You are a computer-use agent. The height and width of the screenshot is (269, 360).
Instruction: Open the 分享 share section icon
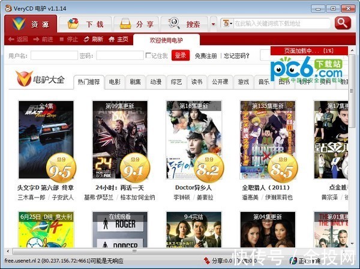(x=125, y=23)
